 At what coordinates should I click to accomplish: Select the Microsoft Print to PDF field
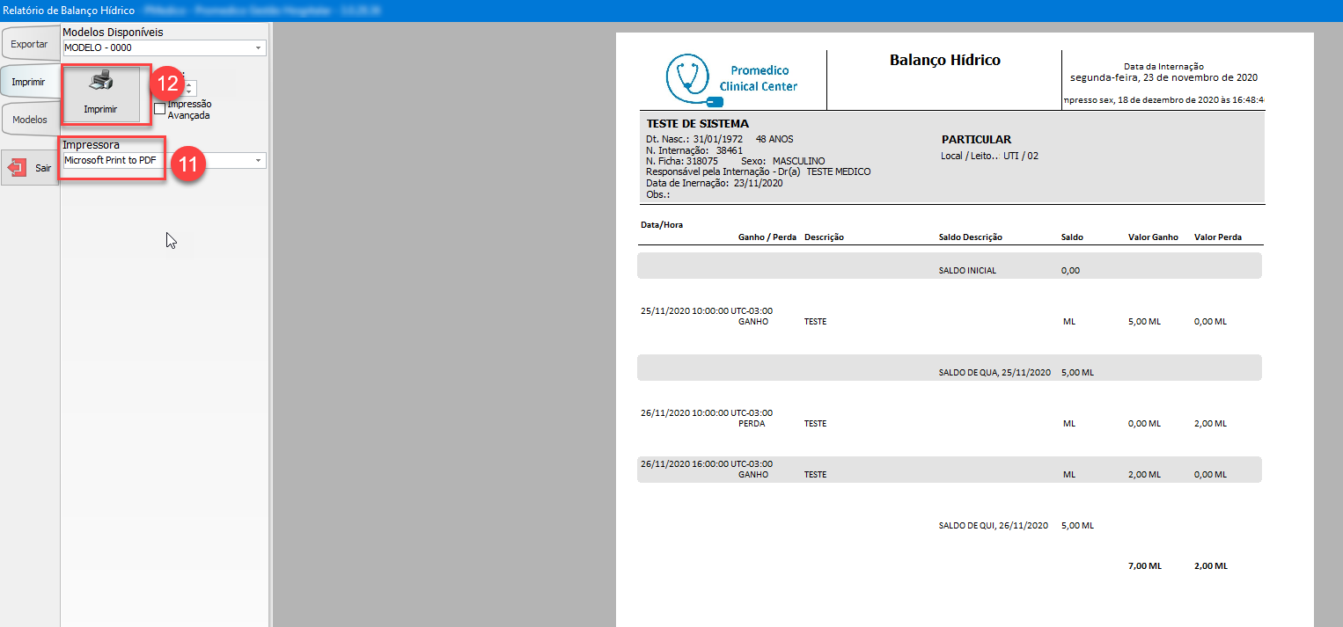point(110,161)
